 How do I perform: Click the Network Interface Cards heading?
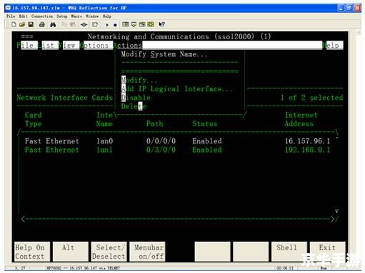coord(65,98)
